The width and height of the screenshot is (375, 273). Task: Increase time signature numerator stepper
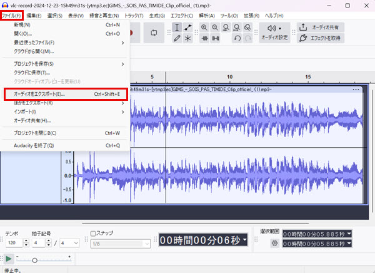[49, 241]
